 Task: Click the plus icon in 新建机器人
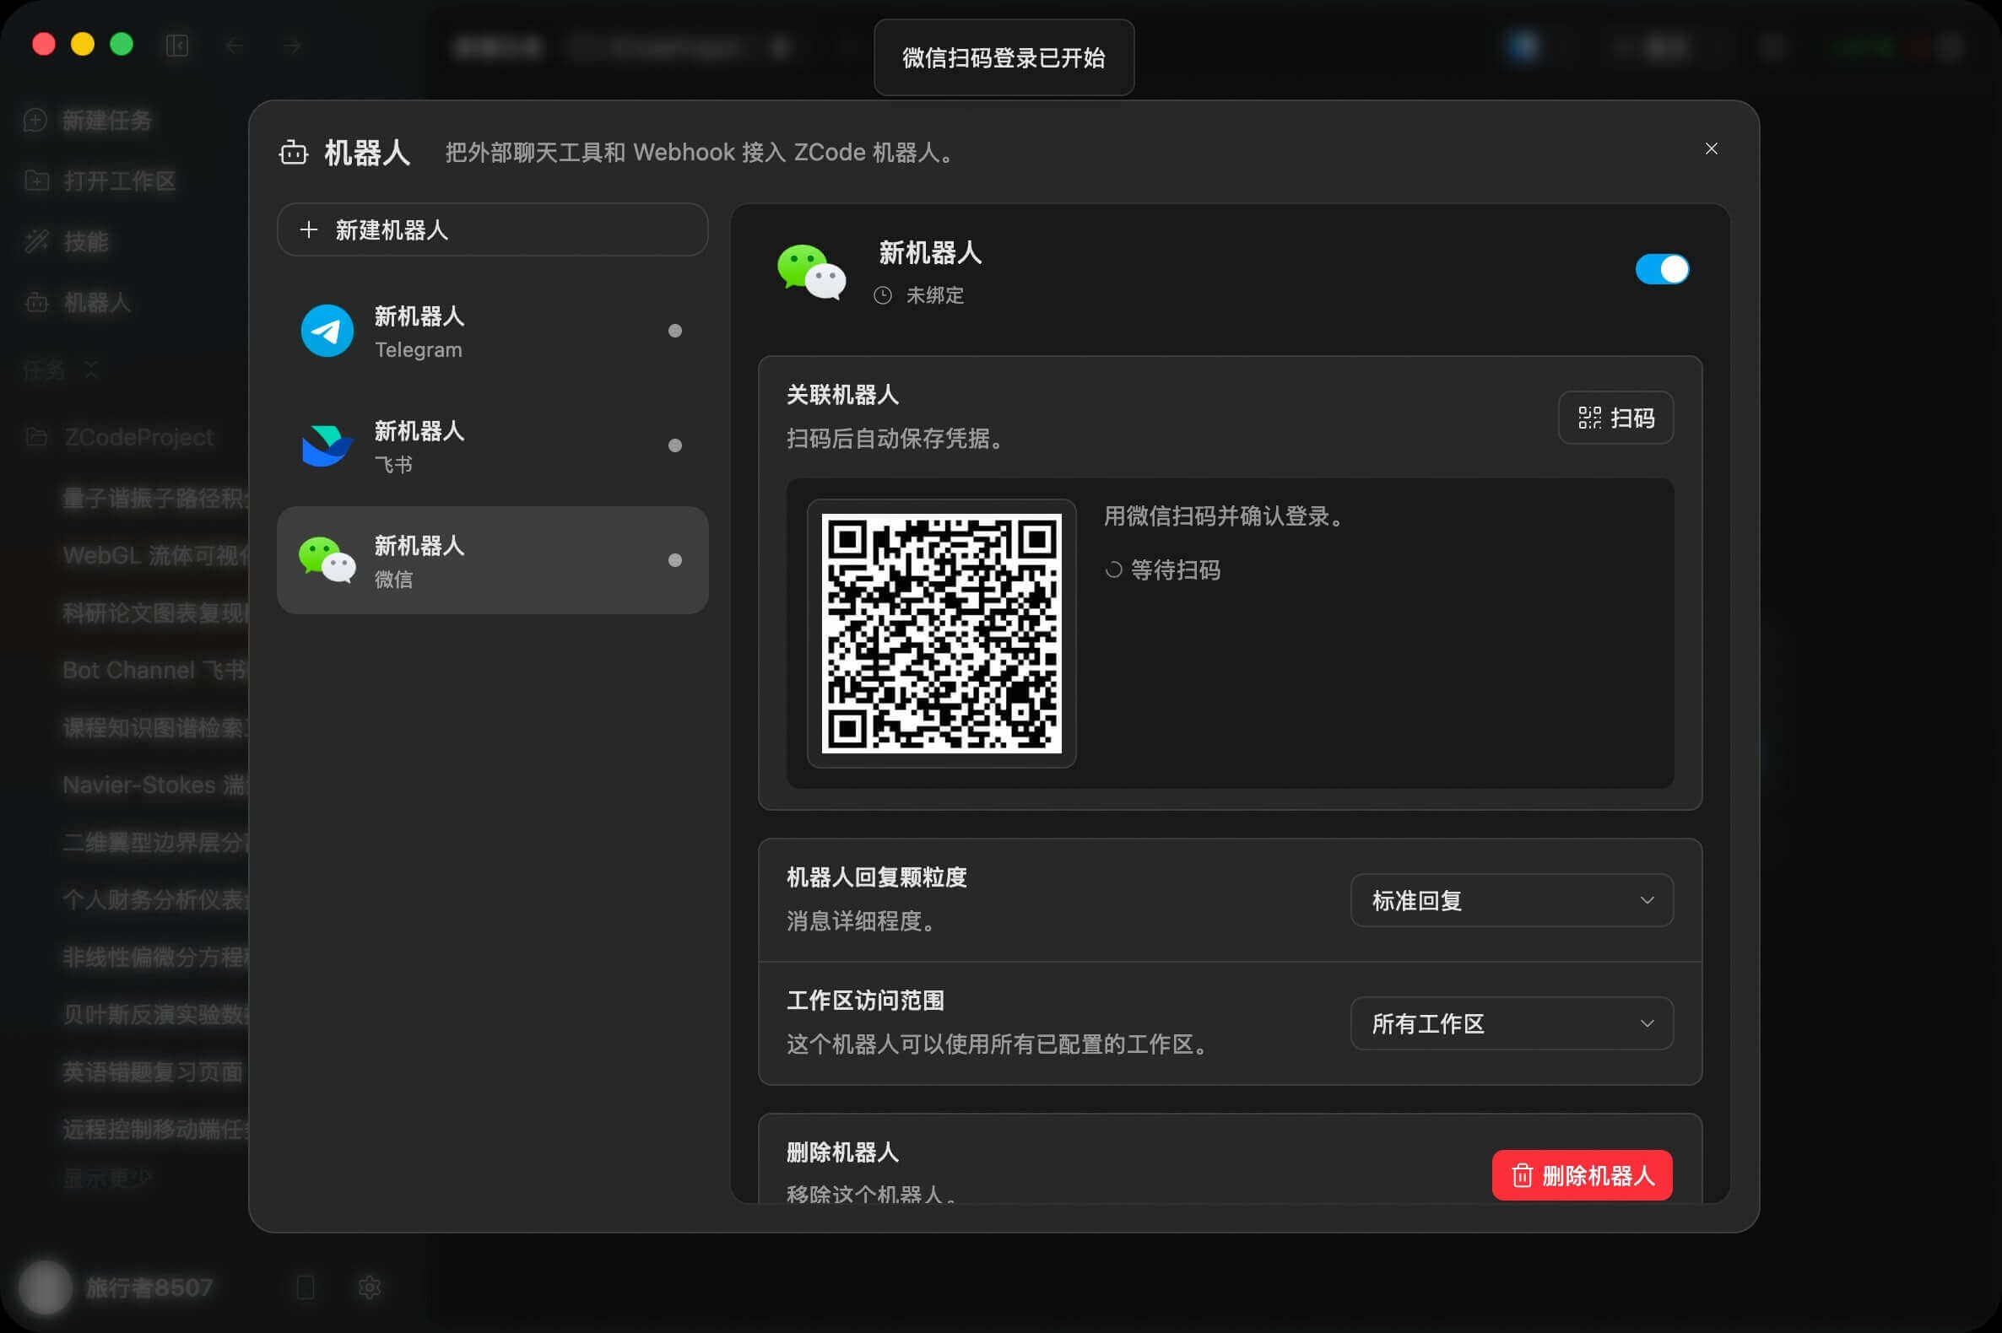point(309,229)
